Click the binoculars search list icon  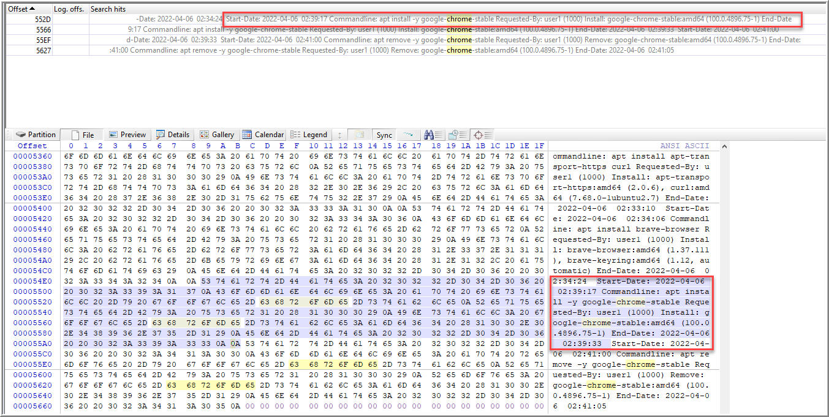(433, 135)
